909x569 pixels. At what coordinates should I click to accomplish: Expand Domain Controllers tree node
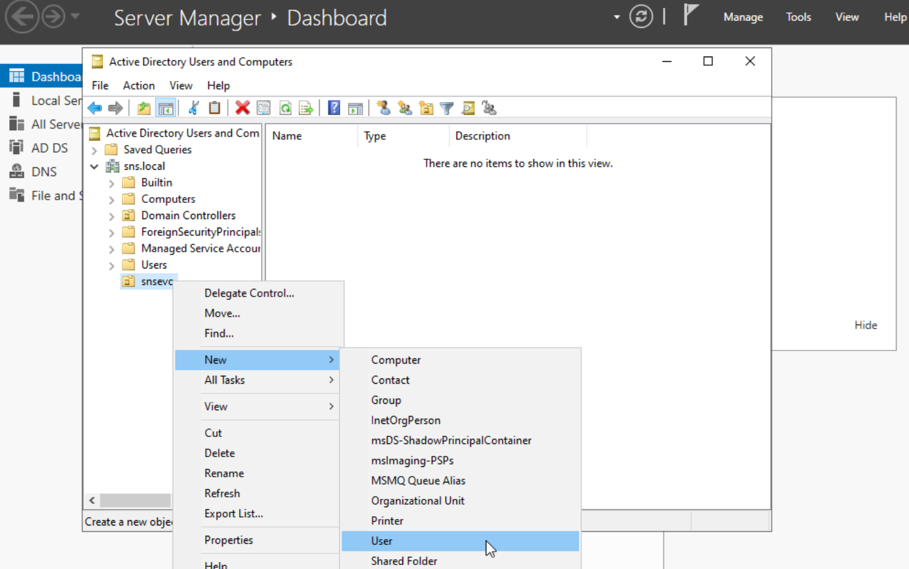(111, 216)
